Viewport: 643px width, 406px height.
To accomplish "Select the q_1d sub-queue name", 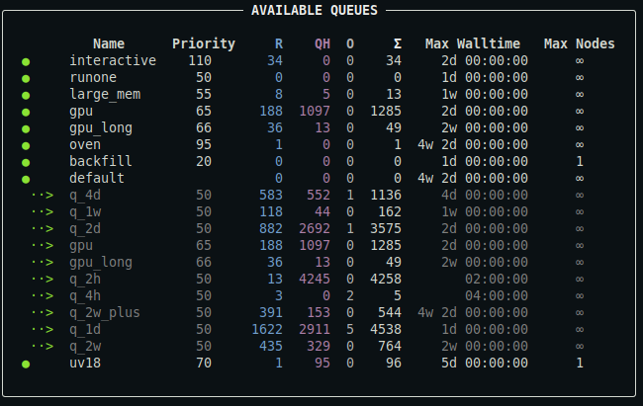I will point(85,329).
